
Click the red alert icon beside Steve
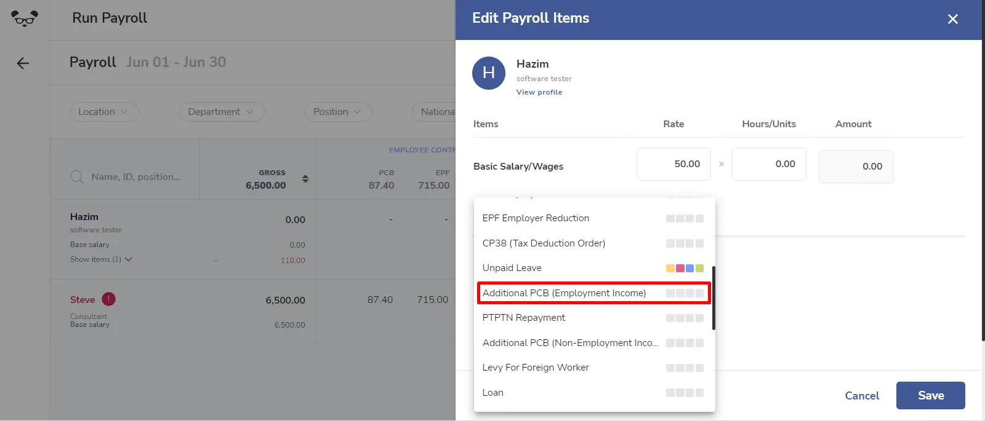(108, 299)
